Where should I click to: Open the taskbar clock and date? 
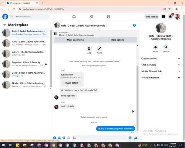[172, 145]
